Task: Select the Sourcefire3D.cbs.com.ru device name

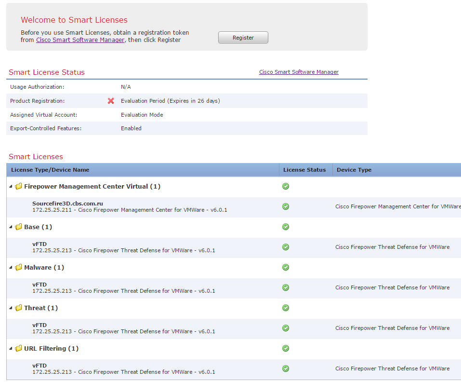Action: 67,204
